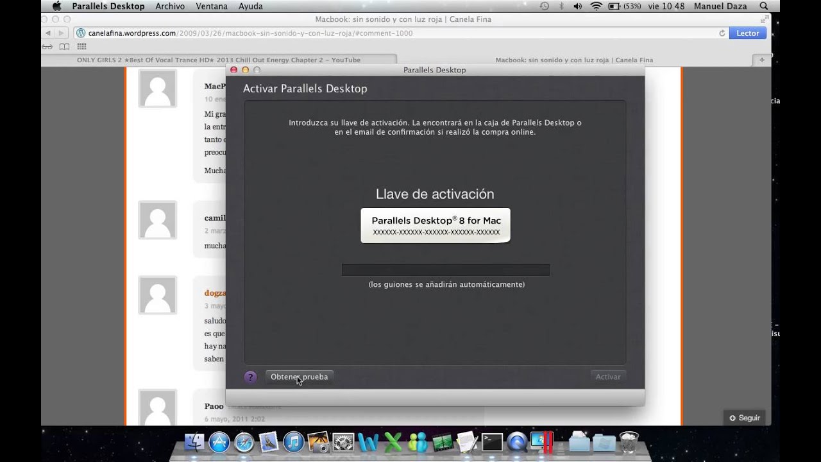The height and width of the screenshot is (462, 821).
Task: Click the Bluetooth icon in menu bar
Action: pyautogui.click(x=561, y=6)
